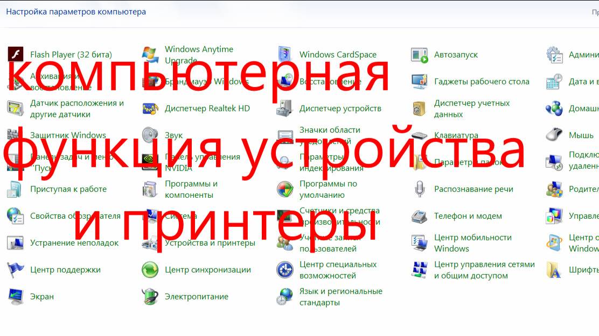599x336 pixels.
Task: Open the Устранение неполадок icon
Action: [x=15, y=243]
